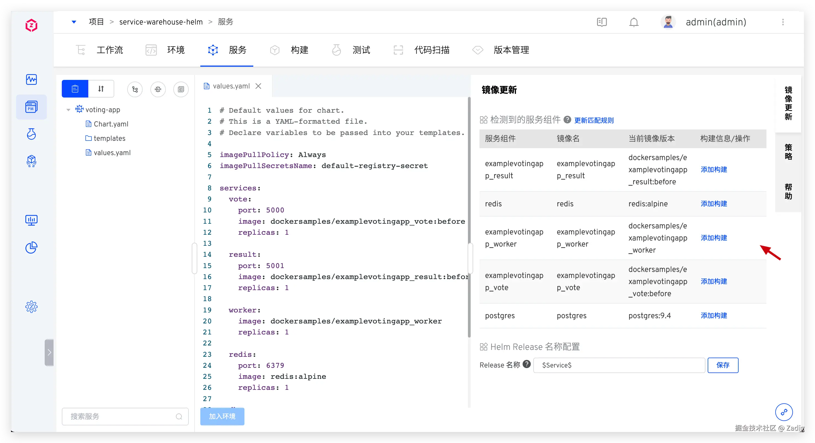The width and height of the screenshot is (815, 443).
Task: Click 添加构建 for redis row
Action: (714, 204)
